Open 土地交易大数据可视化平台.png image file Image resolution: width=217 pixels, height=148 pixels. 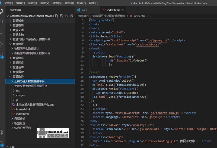40,104
